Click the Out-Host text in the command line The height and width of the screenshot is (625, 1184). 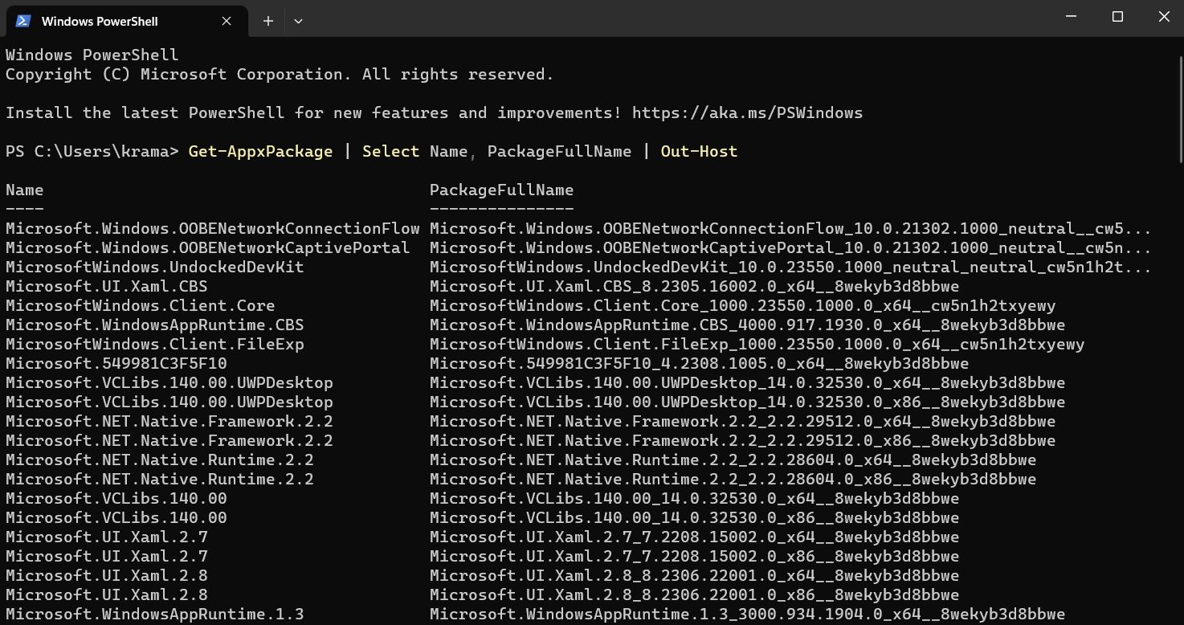click(x=699, y=151)
